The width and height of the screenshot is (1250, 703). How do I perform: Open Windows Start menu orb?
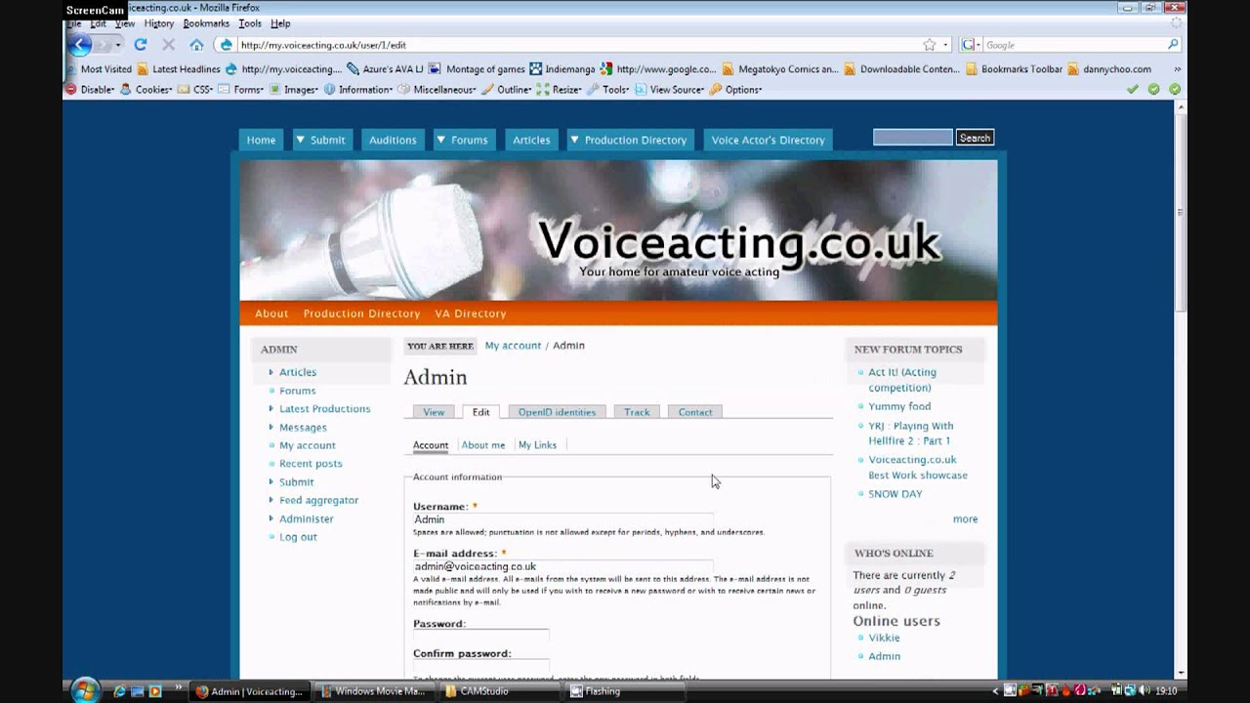[x=85, y=689]
